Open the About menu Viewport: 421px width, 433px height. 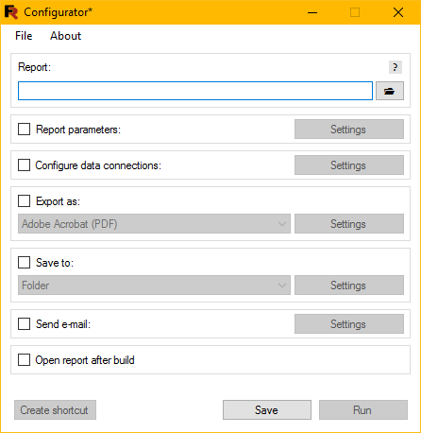tap(65, 36)
